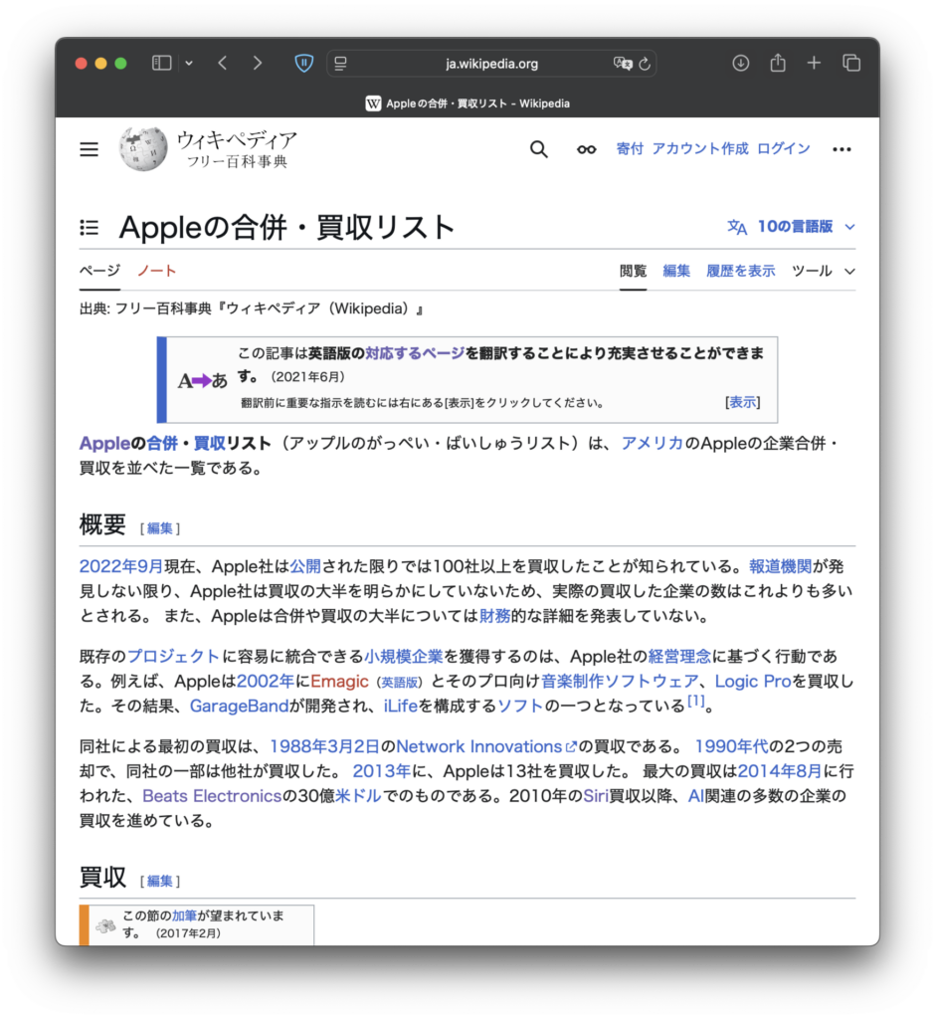
Task: Click the 寄付 donate link
Action: pyautogui.click(x=630, y=149)
